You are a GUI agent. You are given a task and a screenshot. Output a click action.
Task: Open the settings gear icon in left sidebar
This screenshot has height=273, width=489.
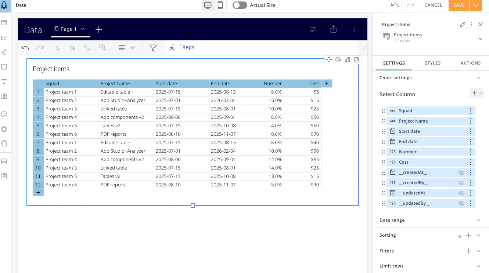[x=4, y=129]
